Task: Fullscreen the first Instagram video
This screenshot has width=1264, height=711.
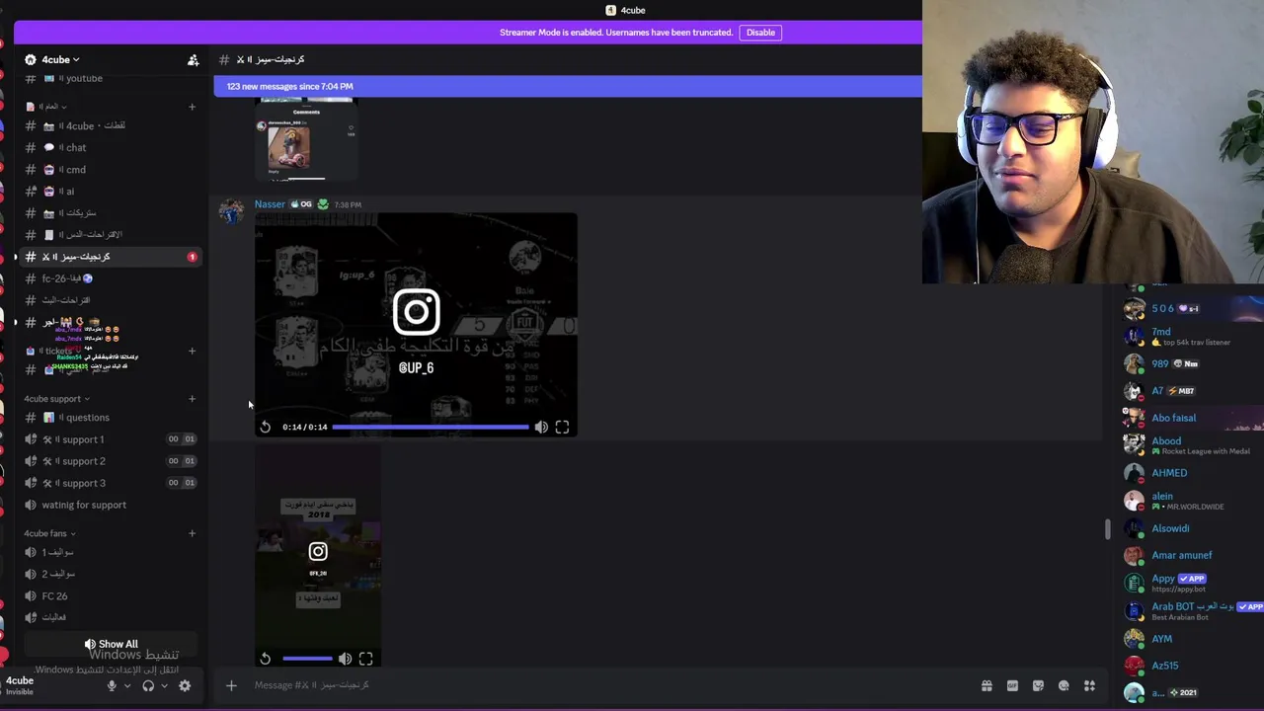Action: coord(562,427)
